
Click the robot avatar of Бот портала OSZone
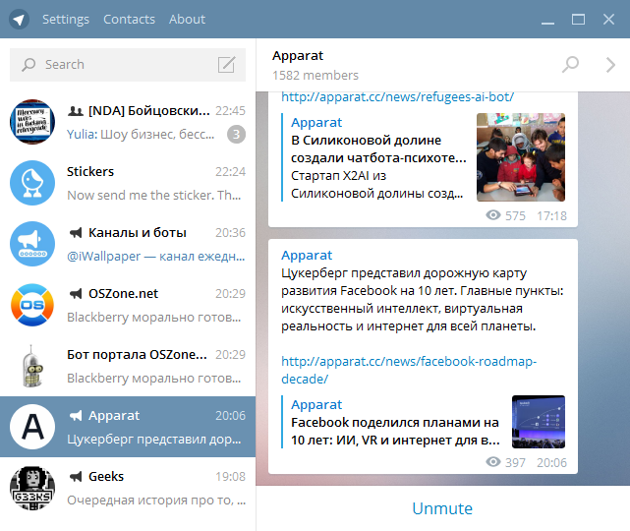point(31,366)
